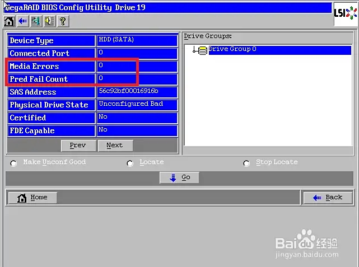Click the bottom Back button
The height and width of the screenshot is (267, 359).
(x=328, y=198)
